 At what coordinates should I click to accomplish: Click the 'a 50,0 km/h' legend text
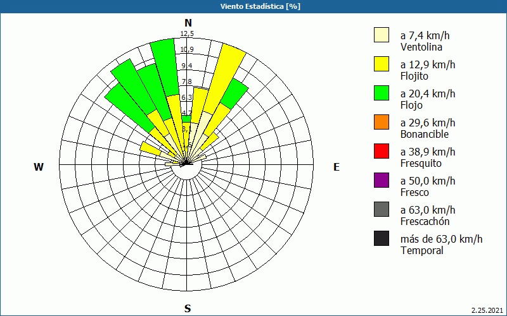[428, 181]
